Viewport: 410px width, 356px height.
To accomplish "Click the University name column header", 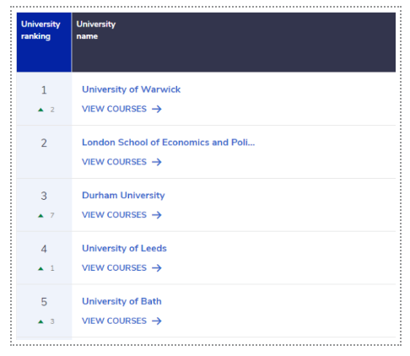I will pos(234,42).
